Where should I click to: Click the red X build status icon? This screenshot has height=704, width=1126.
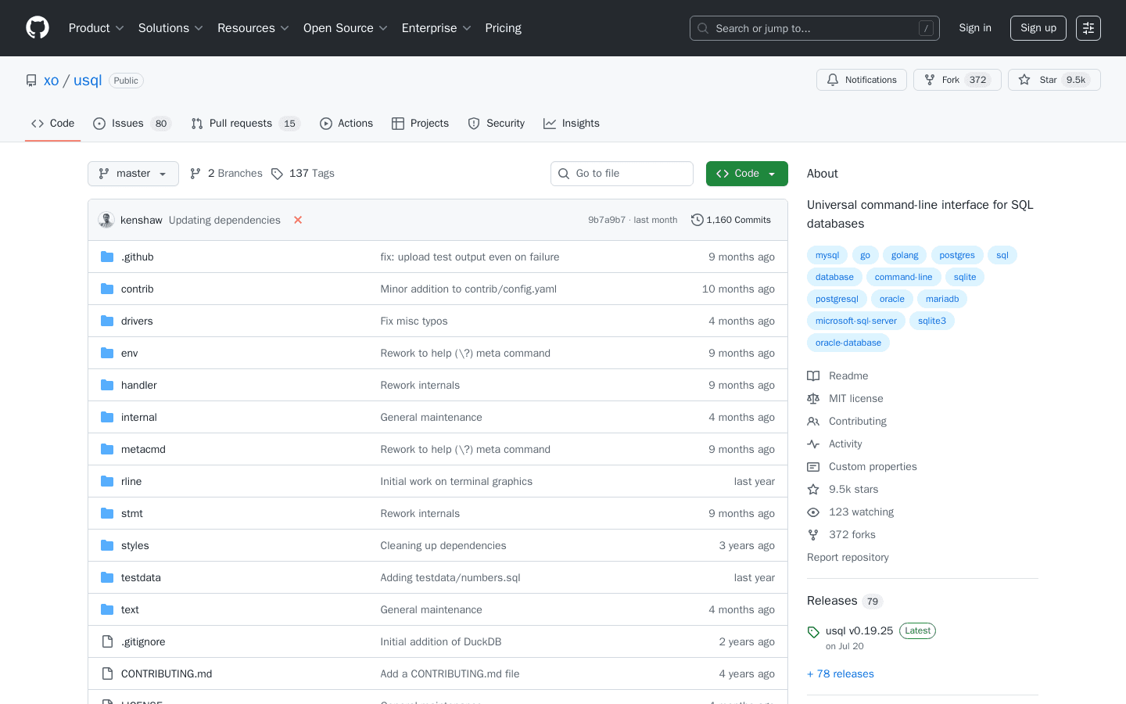[298, 220]
